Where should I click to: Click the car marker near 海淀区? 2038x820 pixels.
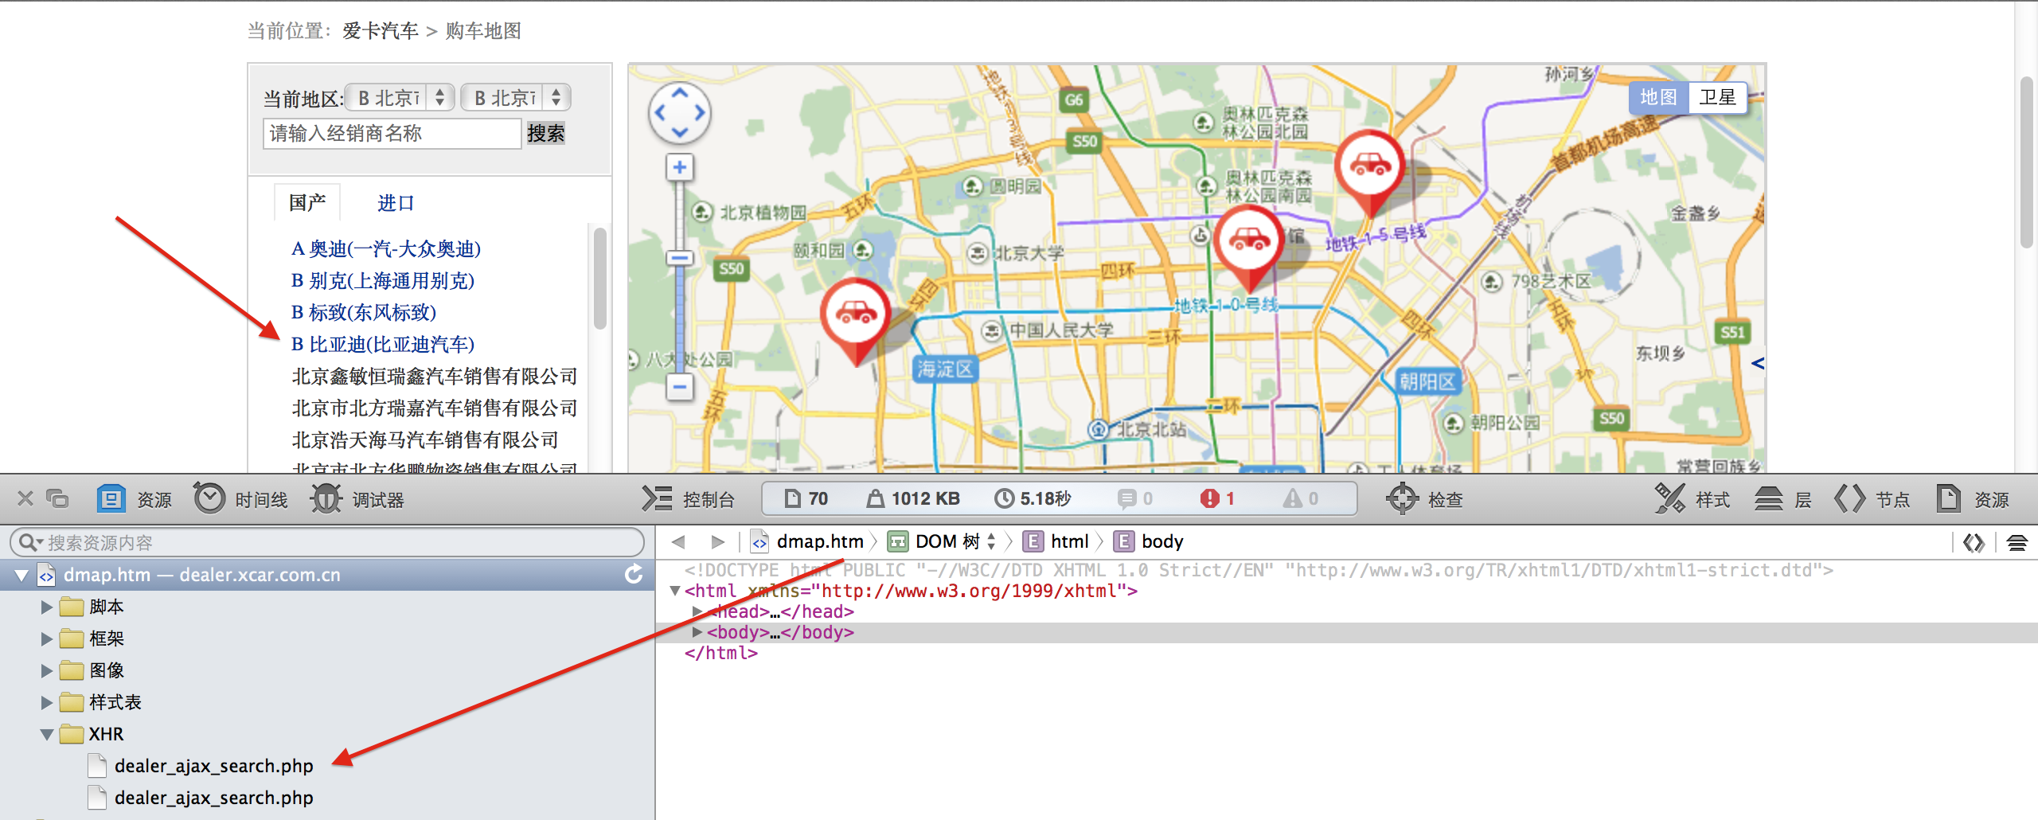tap(856, 320)
